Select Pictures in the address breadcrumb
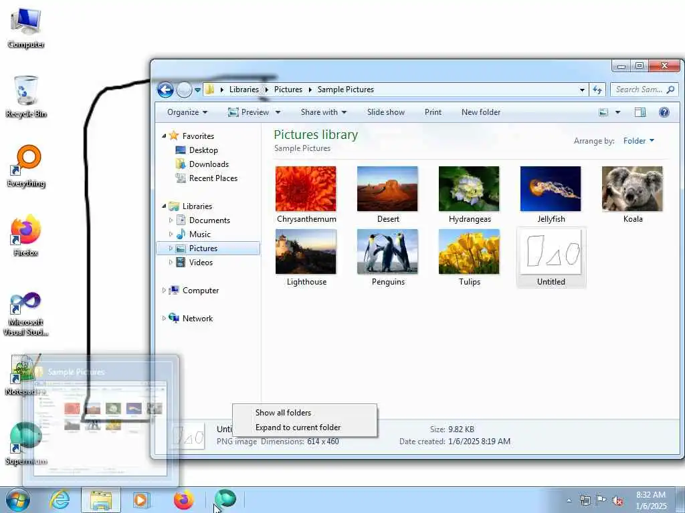The image size is (685, 513). (288, 90)
